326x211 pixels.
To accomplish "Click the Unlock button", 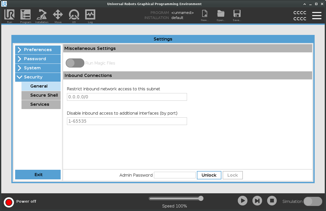I will point(209,175).
